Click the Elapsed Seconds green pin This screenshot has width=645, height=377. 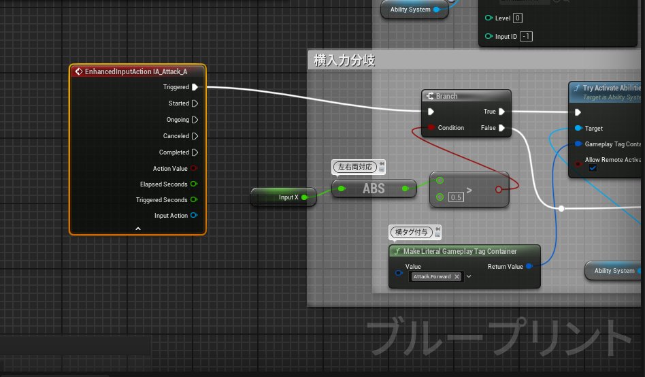click(x=194, y=184)
